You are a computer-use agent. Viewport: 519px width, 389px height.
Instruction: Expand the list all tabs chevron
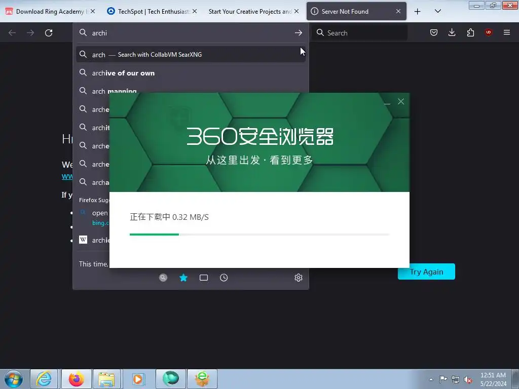437,11
